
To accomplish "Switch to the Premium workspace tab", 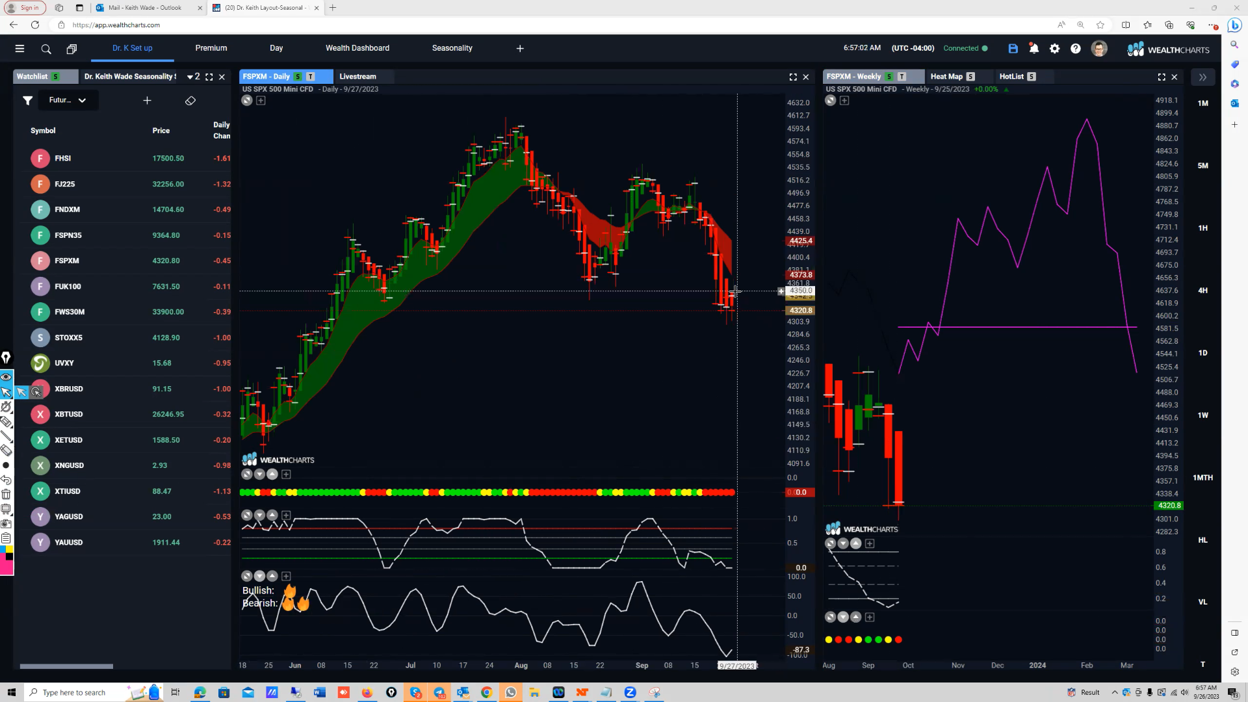I will [211, 48].
